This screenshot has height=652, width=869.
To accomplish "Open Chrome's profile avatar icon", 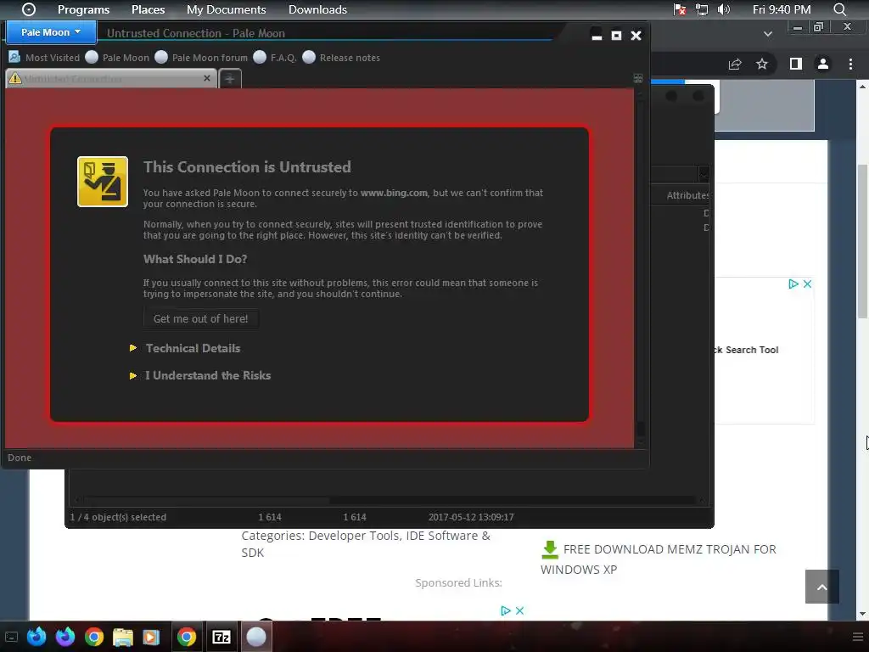I will click(823, 64).
